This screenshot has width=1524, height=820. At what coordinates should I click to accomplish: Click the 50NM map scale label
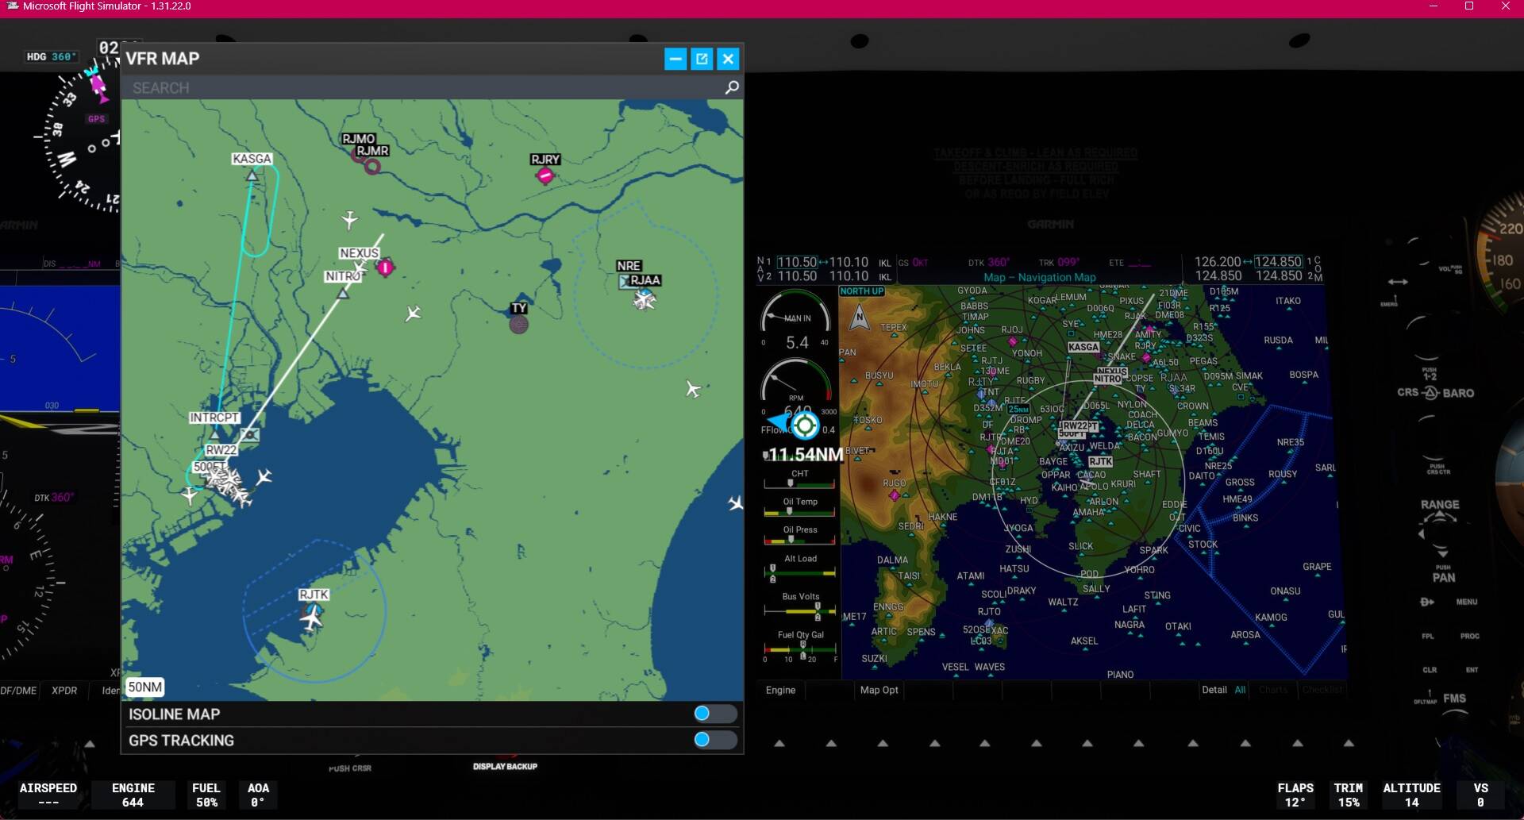pos(144,687)
